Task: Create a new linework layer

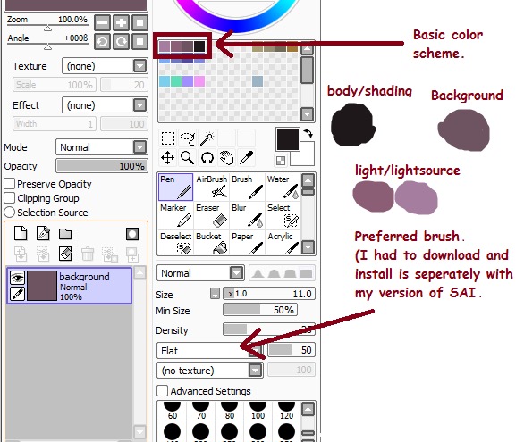Action: click(43, 234)
